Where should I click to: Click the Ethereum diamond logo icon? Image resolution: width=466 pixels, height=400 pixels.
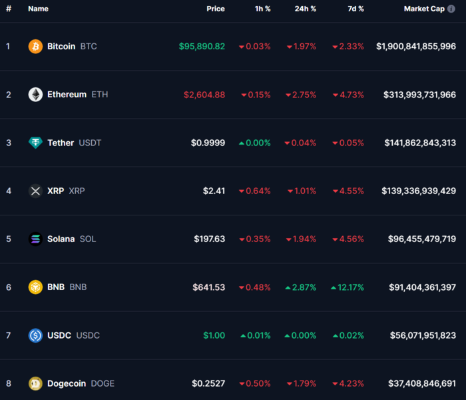pyautogui.click(x=35, y=95)
